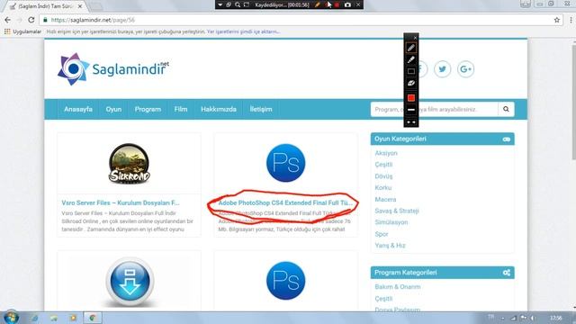Select the pencil drawing tool
Viewport: 576px width, 324px height.
[x=411, y=48]
